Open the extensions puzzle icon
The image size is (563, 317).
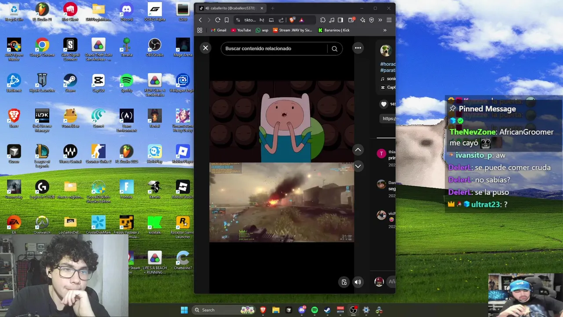(323, 20)
